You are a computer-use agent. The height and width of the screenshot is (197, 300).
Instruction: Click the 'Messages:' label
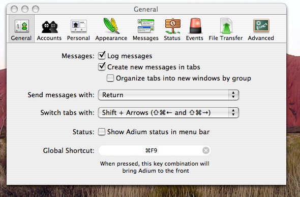coord(78,56)
